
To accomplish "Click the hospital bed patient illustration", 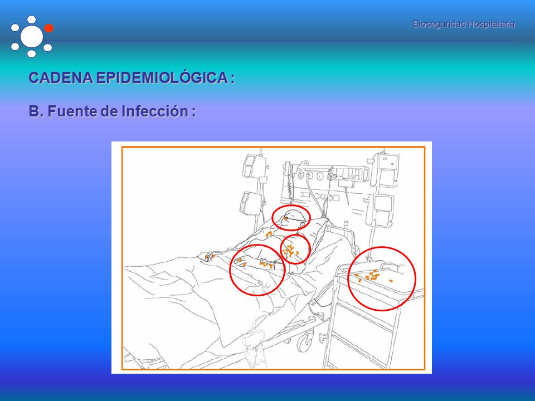I will [x=271, y=257].
